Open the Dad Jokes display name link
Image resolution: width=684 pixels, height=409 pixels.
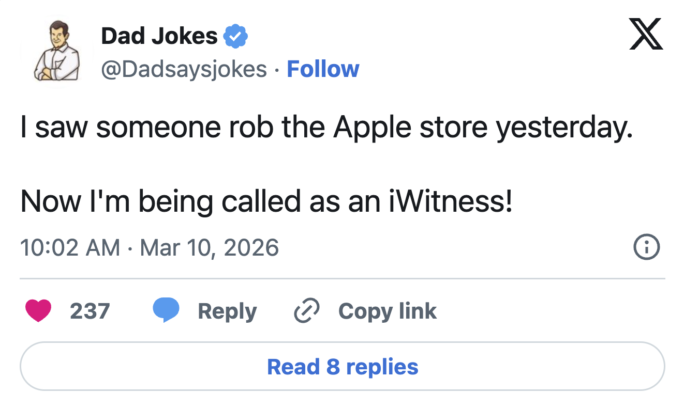[159, 36]
